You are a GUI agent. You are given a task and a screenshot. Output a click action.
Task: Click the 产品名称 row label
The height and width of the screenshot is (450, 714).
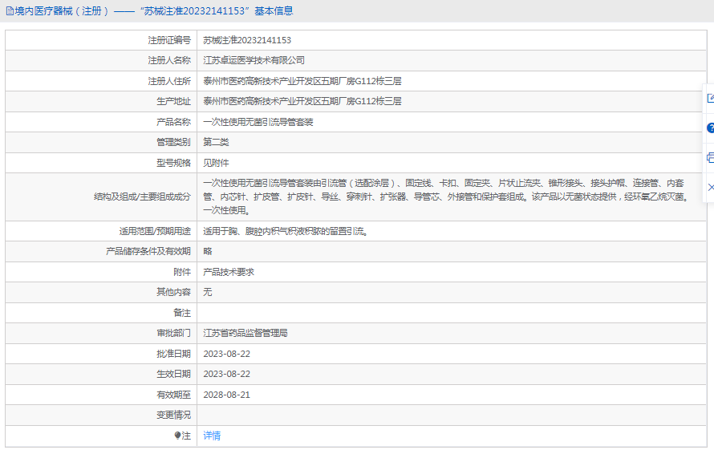(173, 122)
